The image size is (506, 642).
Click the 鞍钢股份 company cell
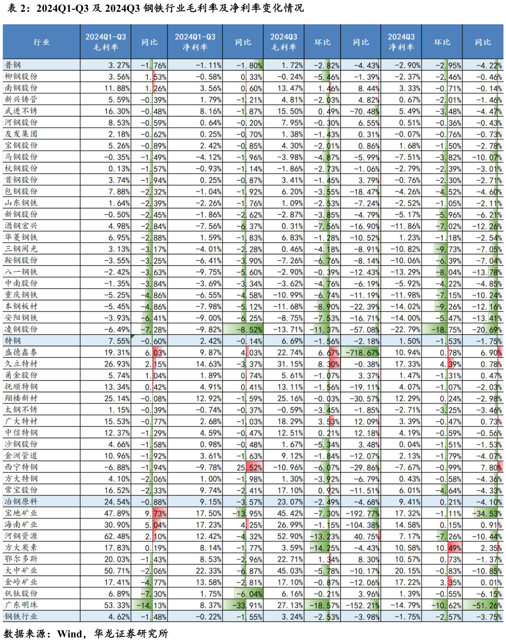21,260
